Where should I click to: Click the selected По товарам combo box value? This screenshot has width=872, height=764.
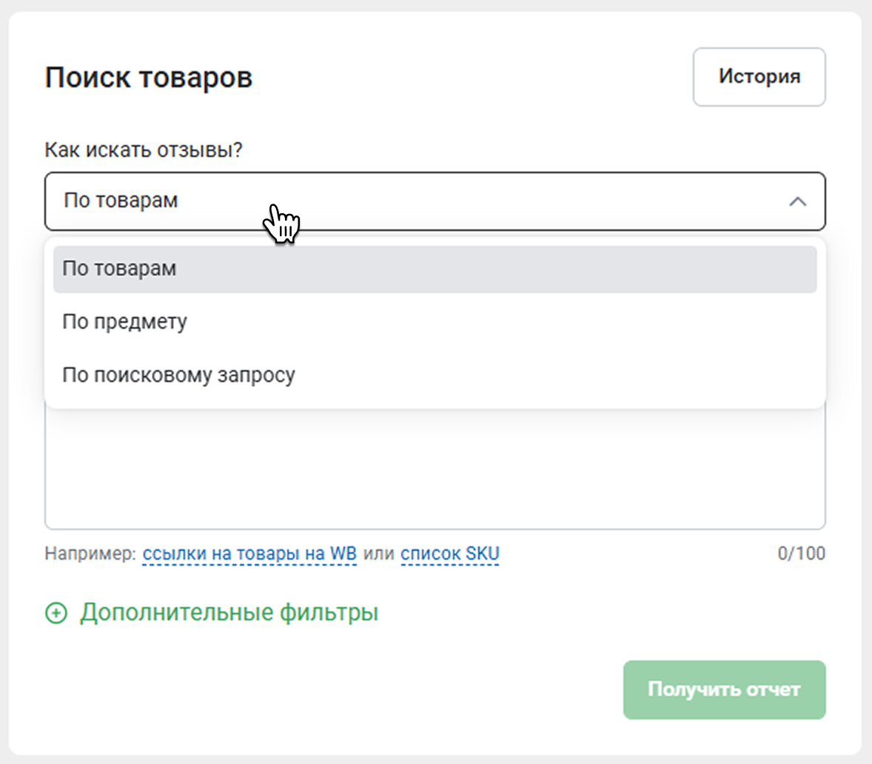tap(121, 201)
